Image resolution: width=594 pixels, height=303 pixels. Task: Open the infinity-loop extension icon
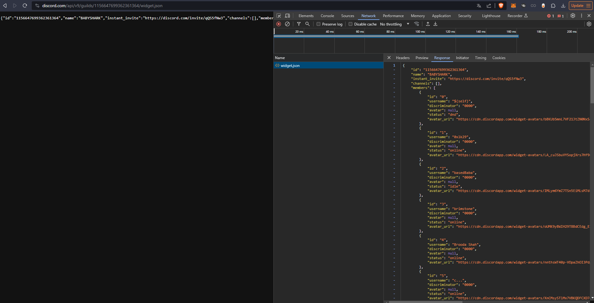pyautogui.click(x=533, y=6)
